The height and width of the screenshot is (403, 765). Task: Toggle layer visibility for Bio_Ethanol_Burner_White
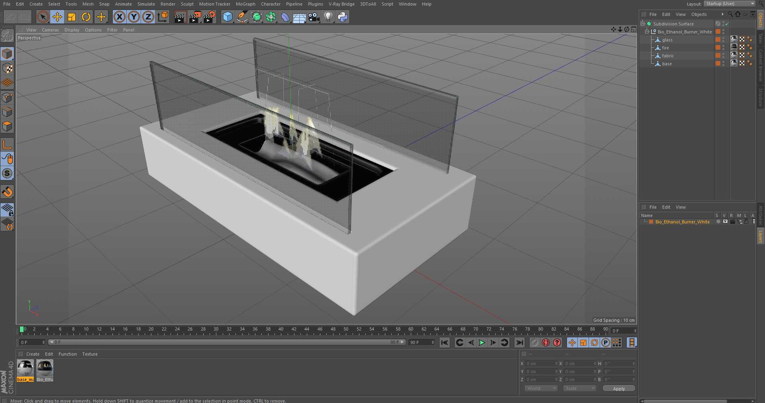tap(725, 222)
